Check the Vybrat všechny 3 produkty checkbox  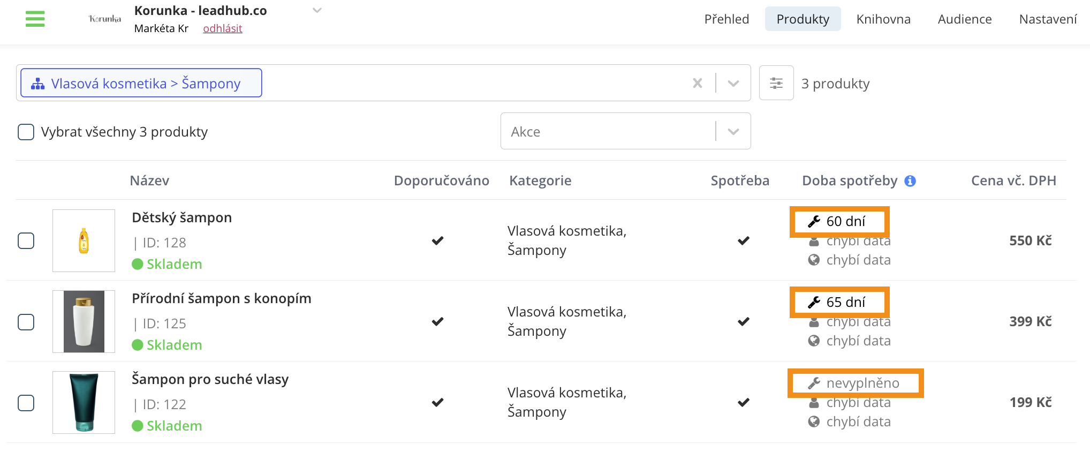(26, 132)
